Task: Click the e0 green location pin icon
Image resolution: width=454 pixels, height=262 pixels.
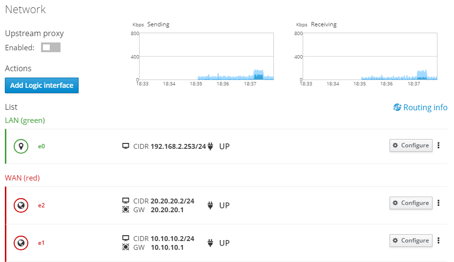Action: (21, 146)
